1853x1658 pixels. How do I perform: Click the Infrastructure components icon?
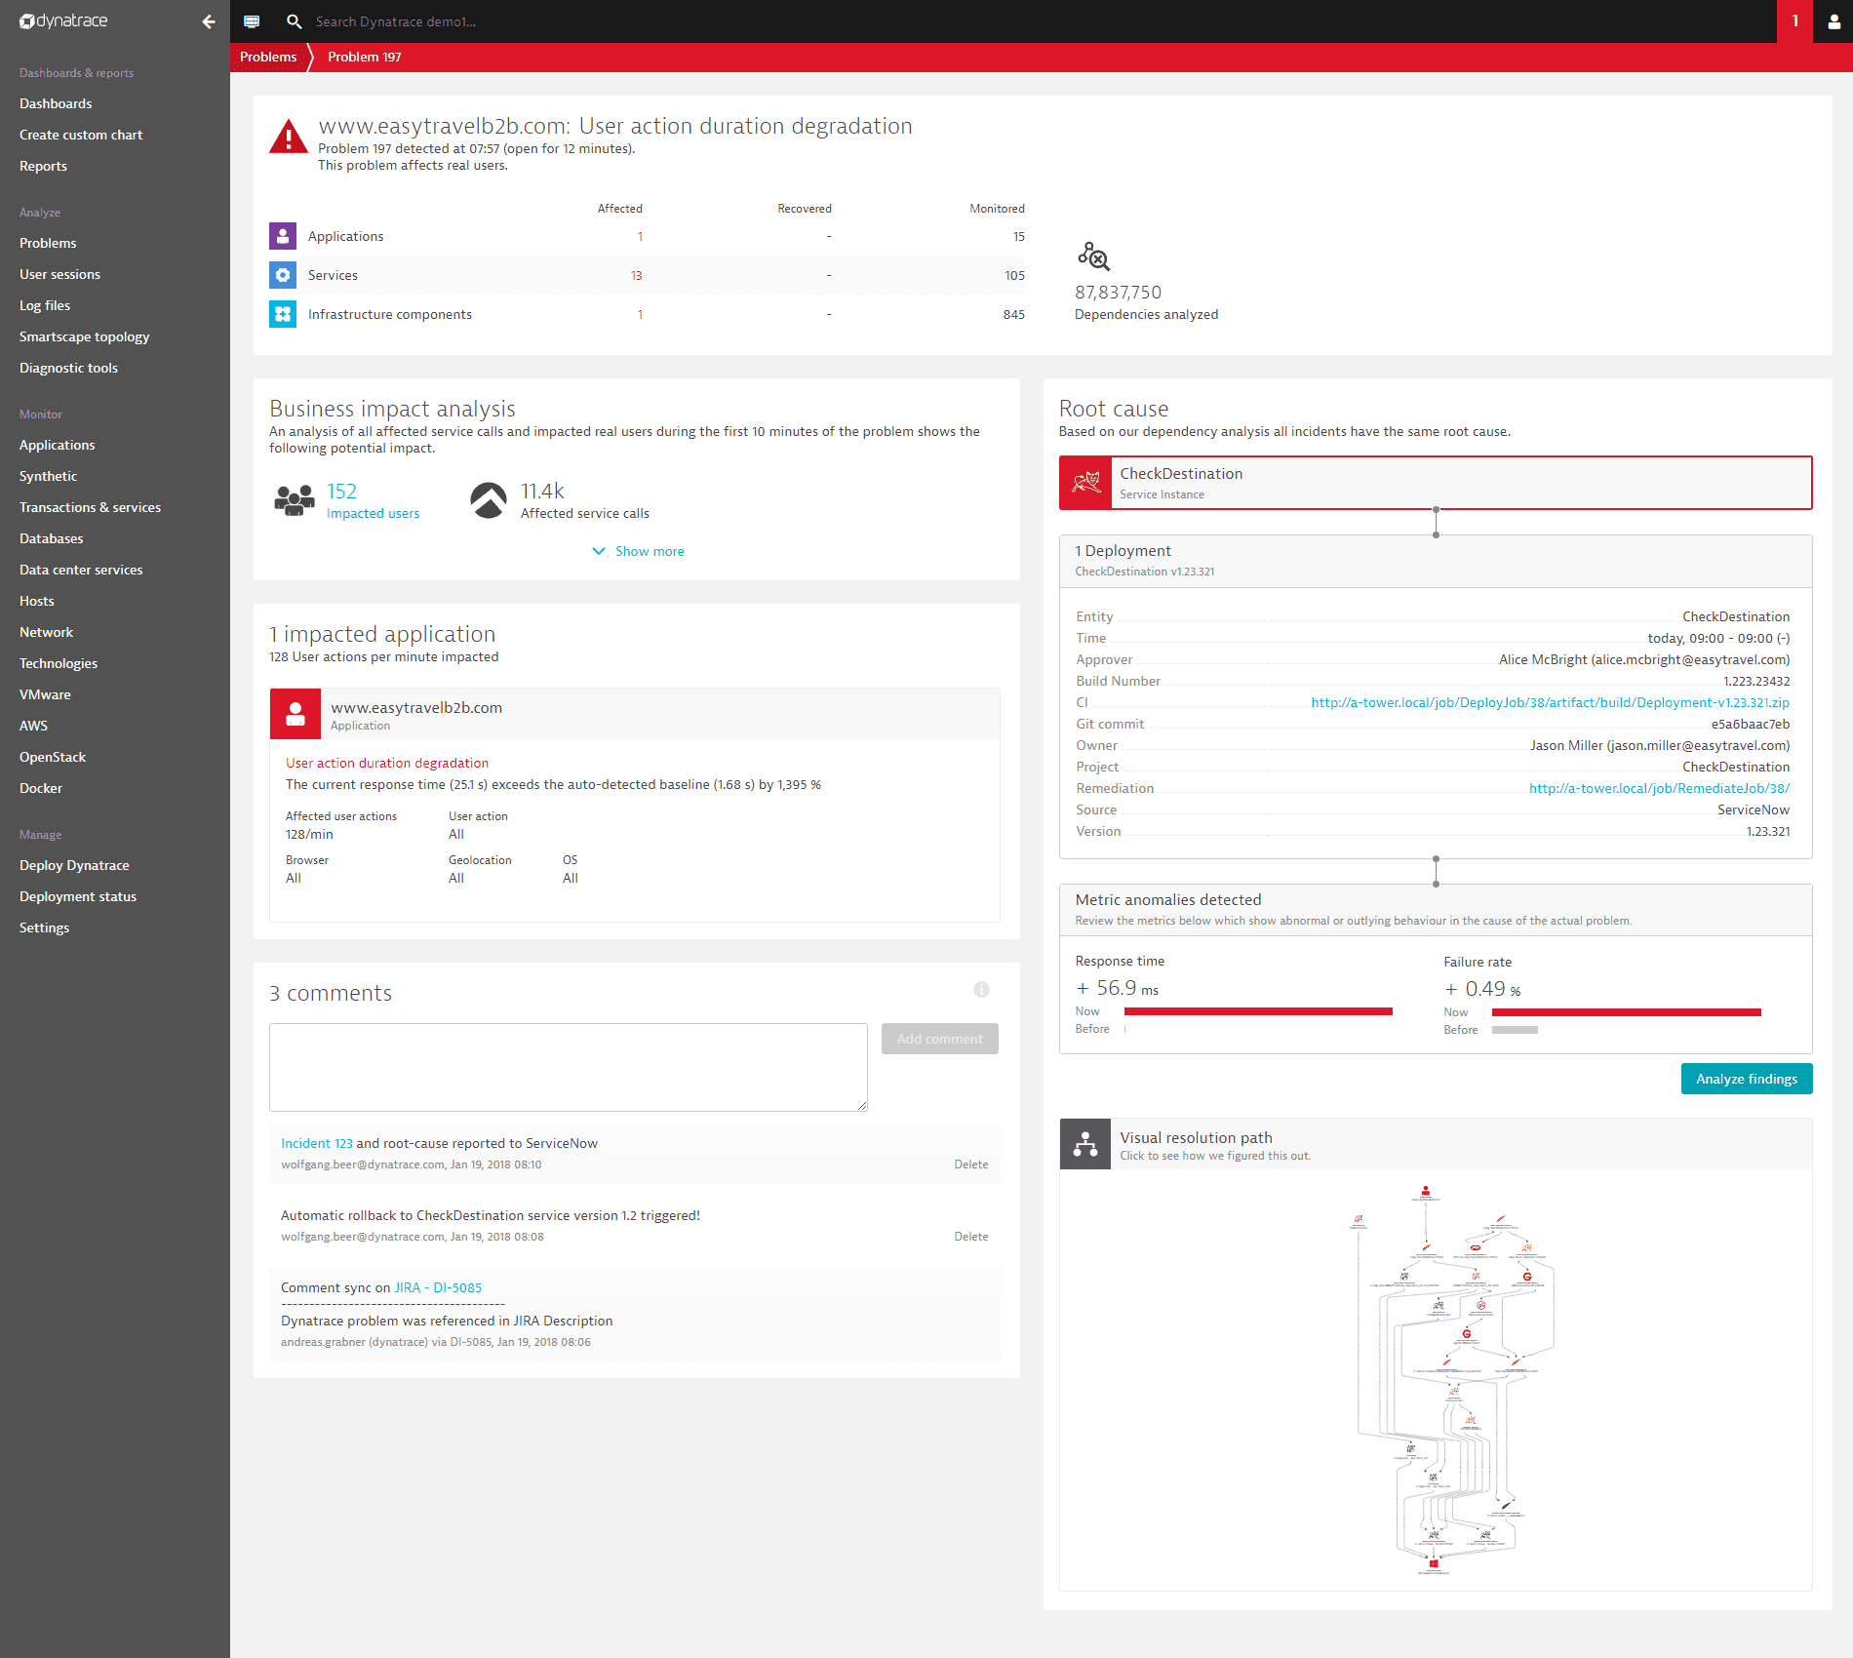[x=283, y=314]
